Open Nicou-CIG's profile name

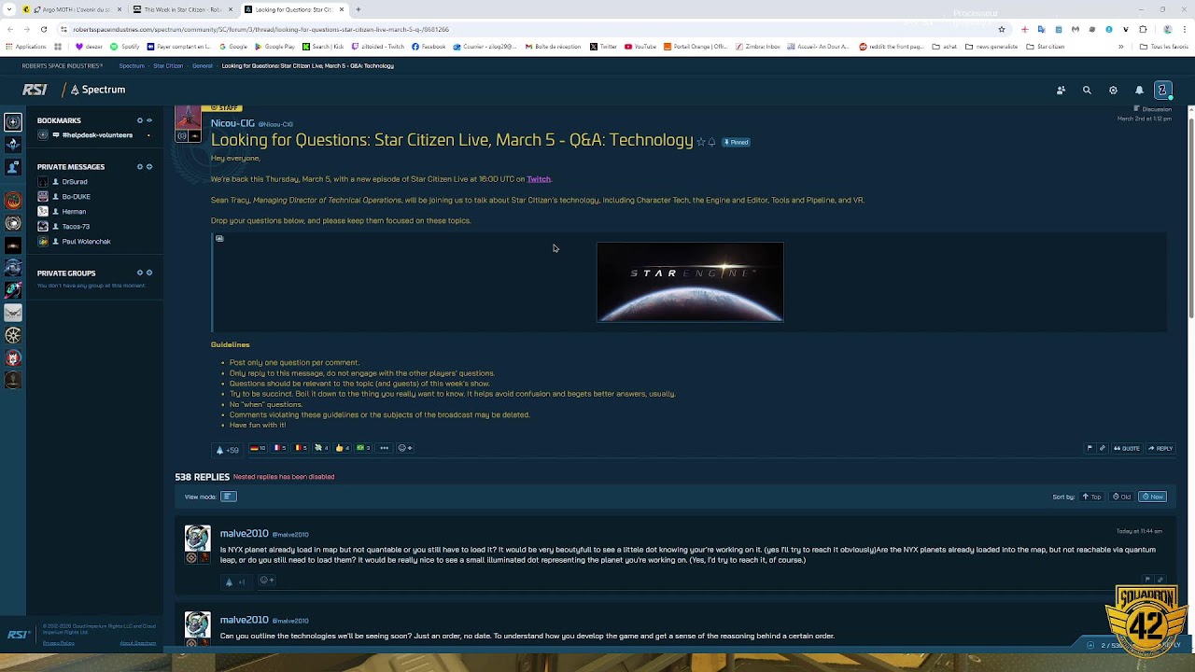(x=232, y=123)
